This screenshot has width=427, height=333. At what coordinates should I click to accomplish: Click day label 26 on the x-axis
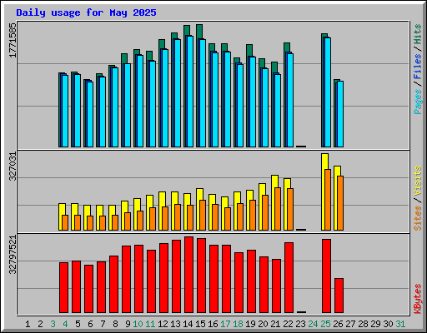(338, 324)
